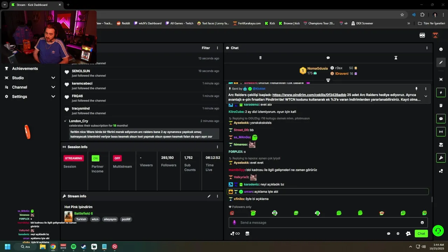Toggle the broadcast signal panel in right sidebar

point(441,132)
